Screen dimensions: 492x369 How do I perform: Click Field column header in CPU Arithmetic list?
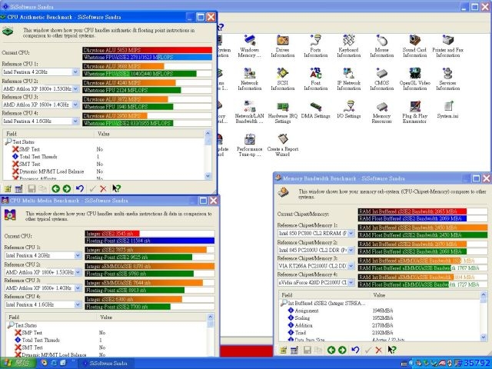(x=48, y=134)
